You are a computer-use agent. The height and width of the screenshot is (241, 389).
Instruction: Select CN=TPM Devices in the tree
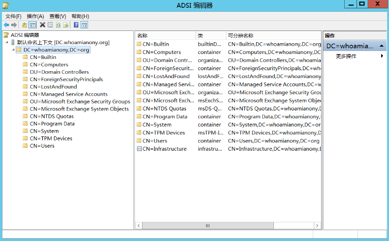tap(51, 138)
